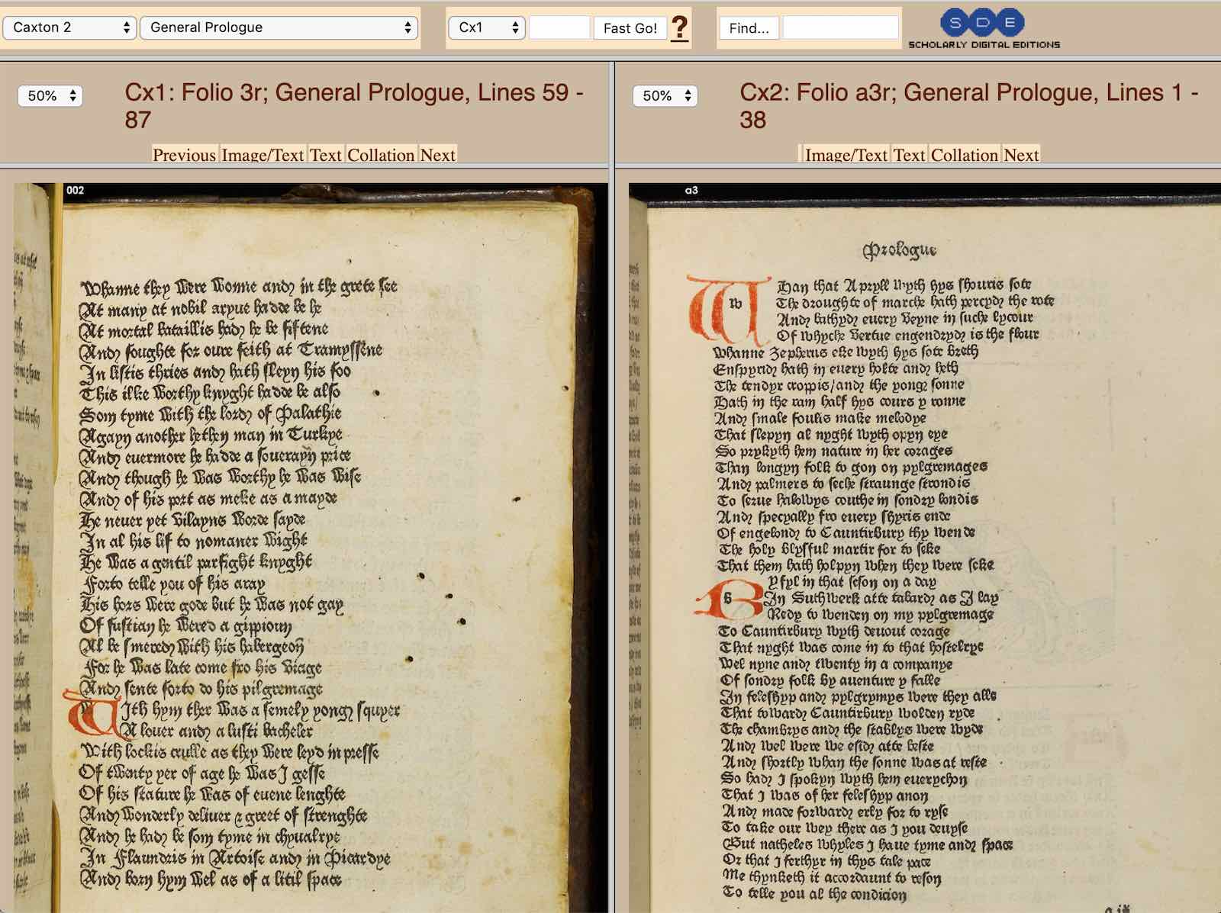1221x913 pixels.
Task: Click the 002 image label on Cx1 page
Action: [x=75, y=190]
